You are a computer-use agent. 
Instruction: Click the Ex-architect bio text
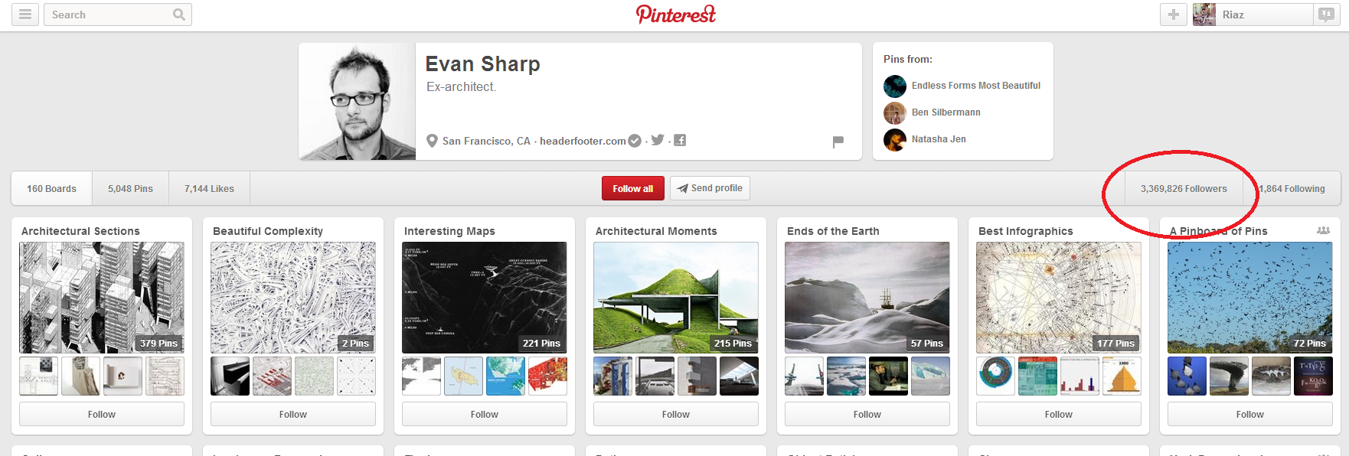[461, 87]
